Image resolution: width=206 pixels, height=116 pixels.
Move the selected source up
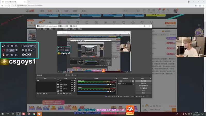click(67, 93)
